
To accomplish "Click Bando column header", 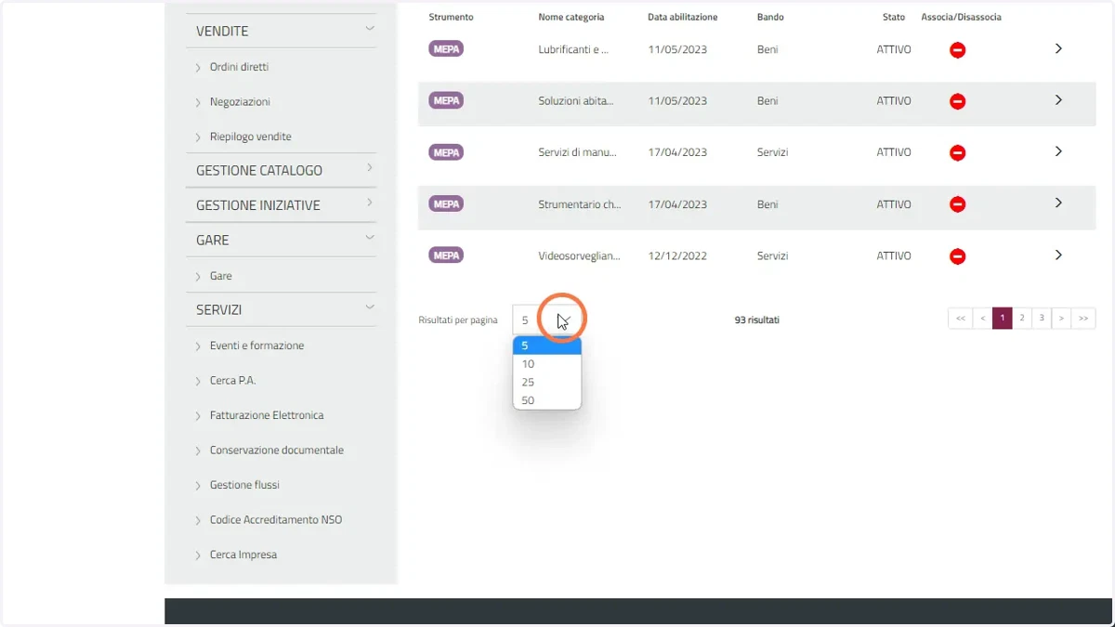I will [x=770, y=17].
